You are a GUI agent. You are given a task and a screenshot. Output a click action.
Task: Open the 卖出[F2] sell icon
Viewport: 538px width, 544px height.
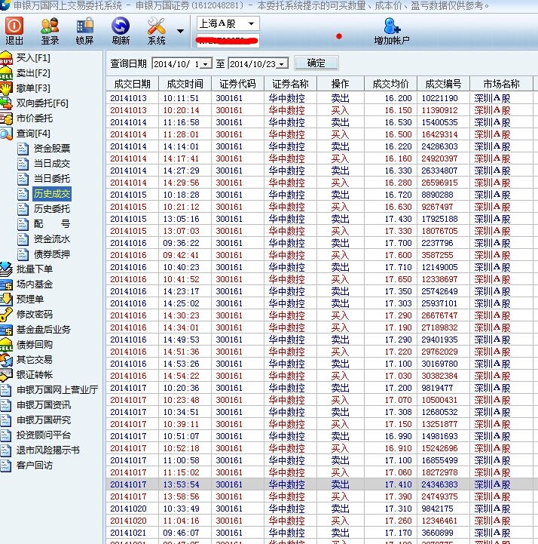6,73
